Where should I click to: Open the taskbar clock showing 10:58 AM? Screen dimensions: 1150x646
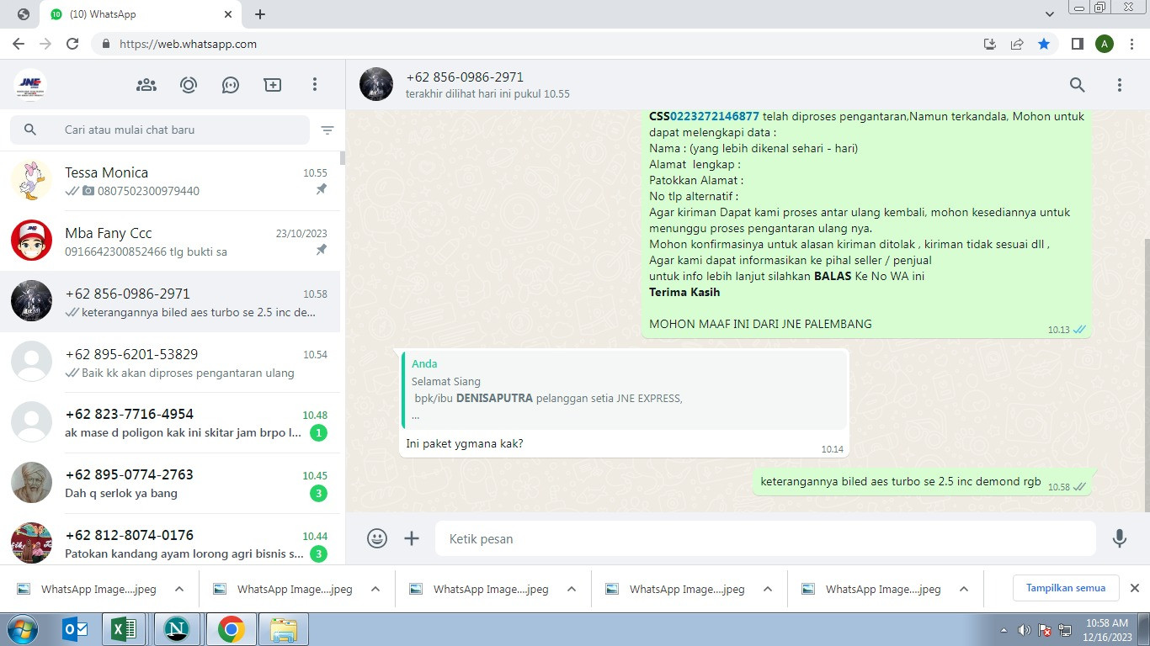[x=1106, y=630]
